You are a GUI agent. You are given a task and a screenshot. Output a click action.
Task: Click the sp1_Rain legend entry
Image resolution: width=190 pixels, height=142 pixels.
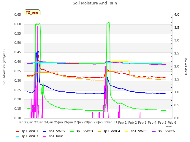(53, 136)
